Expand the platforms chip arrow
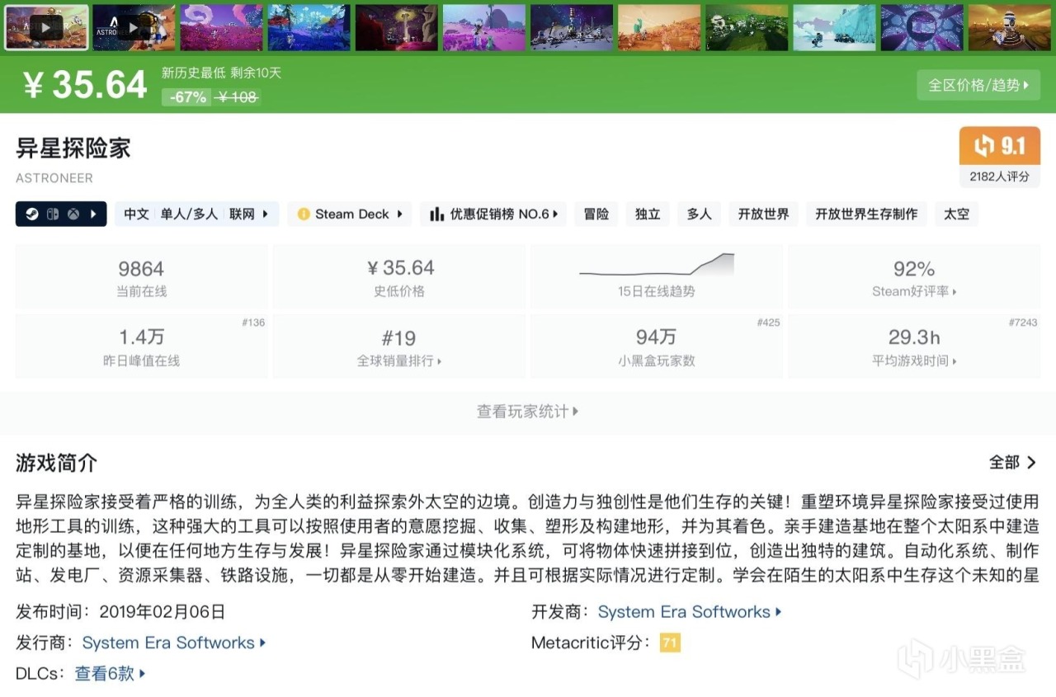The image size is (1056, 697). tap(94, 214)
